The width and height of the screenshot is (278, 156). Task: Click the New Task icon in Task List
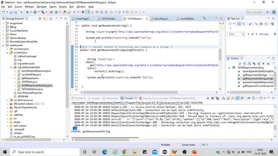(230, 24)
